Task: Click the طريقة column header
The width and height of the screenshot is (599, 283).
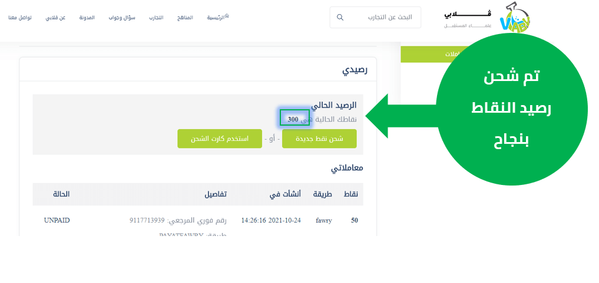Action: 322,194
